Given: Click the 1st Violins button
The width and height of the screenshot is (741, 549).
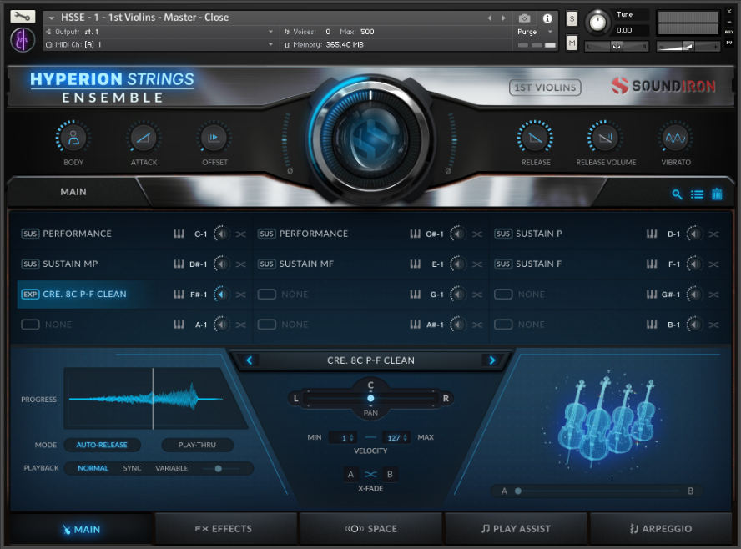Looking at the screenshot, I should pyautogui.click(x=545, y=87).
